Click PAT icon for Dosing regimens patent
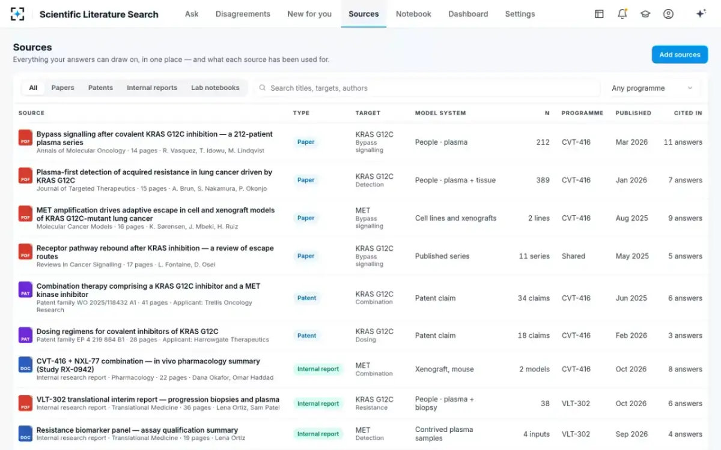Image resolution: width=721 pixels, height=450 pixels. [x=25, y=335]
